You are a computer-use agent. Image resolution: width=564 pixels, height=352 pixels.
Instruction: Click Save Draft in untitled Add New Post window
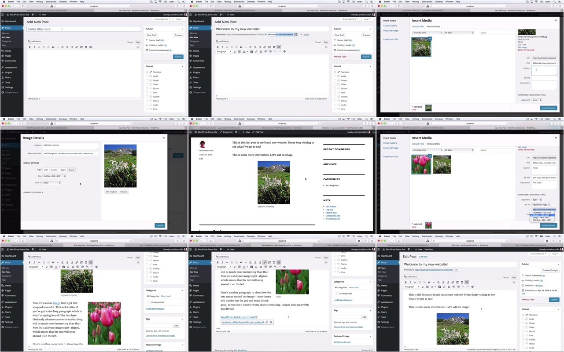point(152,35)
